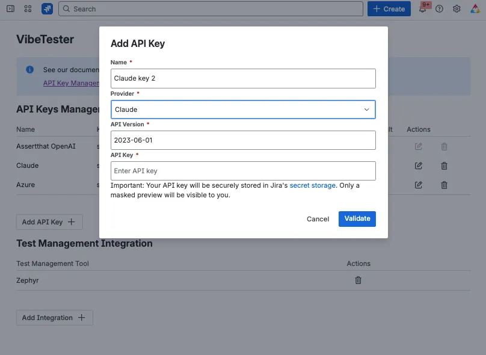Toggle the sidebar panel icon
This screenshot has height=355, width=486.
[11, 8]
